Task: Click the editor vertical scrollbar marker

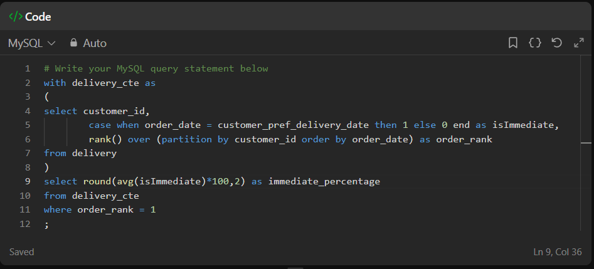Action: pyautogui.click(x=586, y=143)
